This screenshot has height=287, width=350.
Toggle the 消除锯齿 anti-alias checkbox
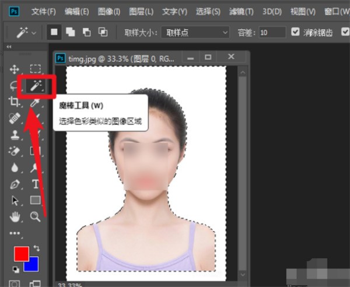(295, 33)
